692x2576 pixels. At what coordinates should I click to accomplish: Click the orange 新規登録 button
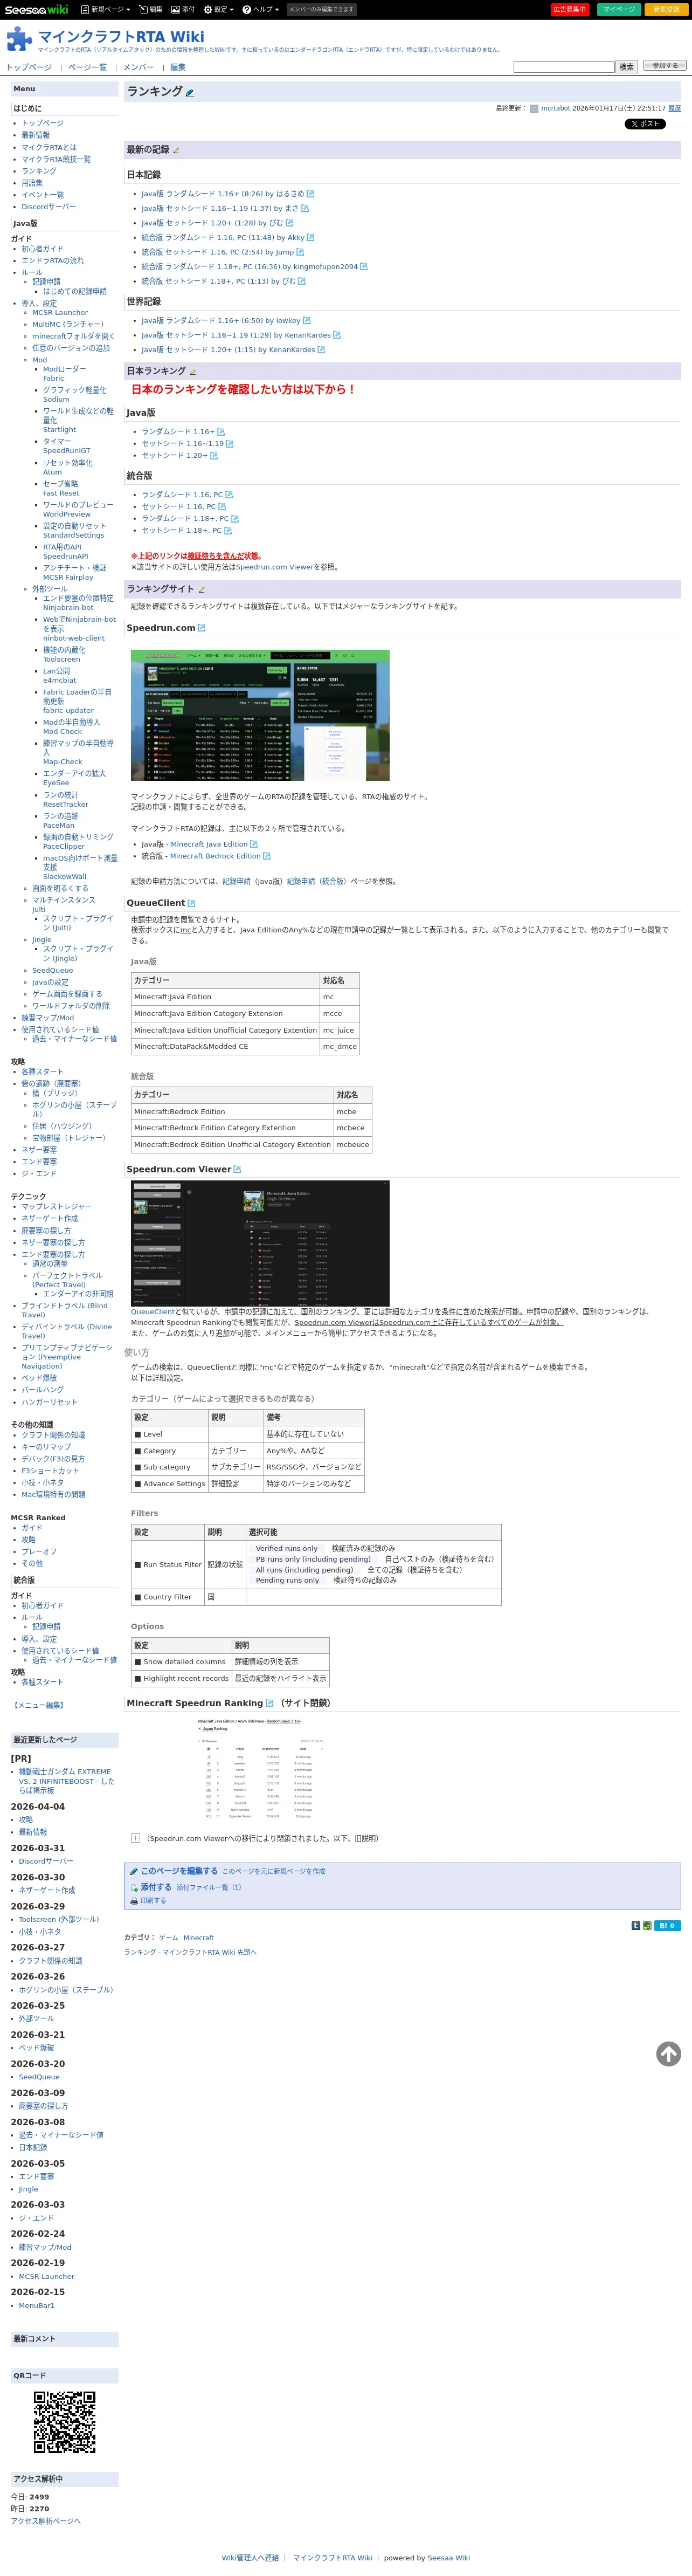666,9
